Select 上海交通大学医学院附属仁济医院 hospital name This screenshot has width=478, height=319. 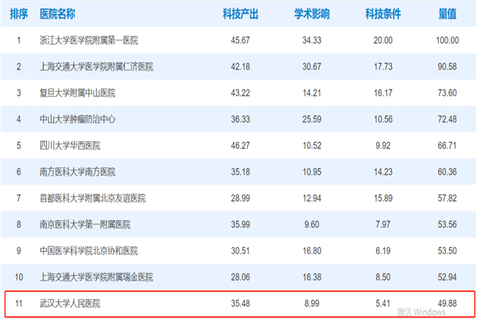pos(96,66)
